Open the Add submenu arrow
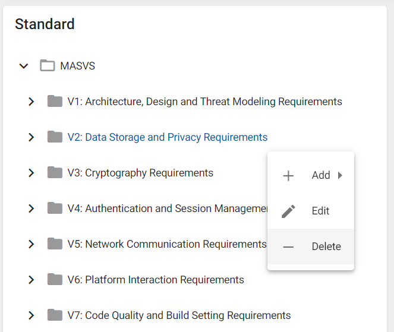394x332 pixels. (x=340, y=175)
